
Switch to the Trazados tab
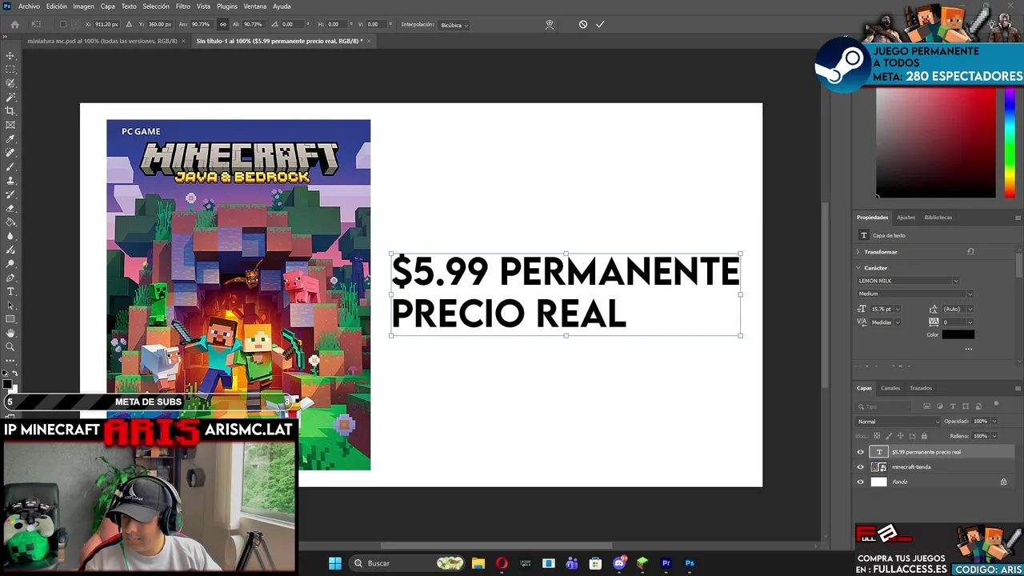tap(920, 388)
